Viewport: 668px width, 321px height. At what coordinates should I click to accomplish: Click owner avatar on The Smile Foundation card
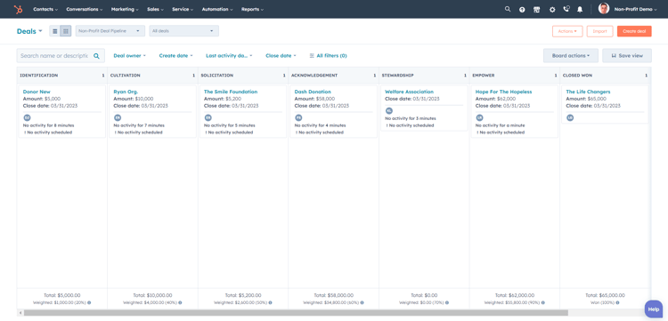208,117
